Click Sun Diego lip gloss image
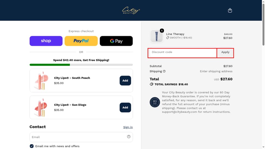The height and width of the screenshot is (149, 265). 41,107
